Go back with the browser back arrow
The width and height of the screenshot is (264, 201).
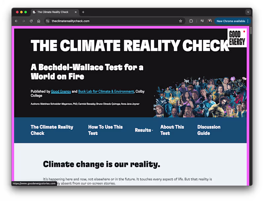(x=16, y=21)
